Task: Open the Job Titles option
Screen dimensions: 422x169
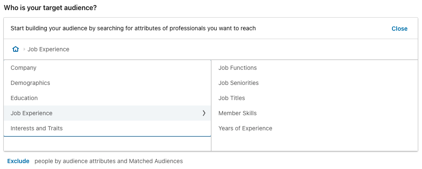Action: [x=231, y=98]
